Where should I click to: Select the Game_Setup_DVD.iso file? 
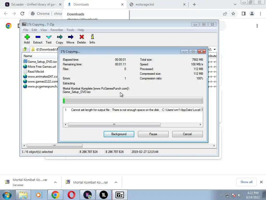pyautogui.click(x=40, y=61)
